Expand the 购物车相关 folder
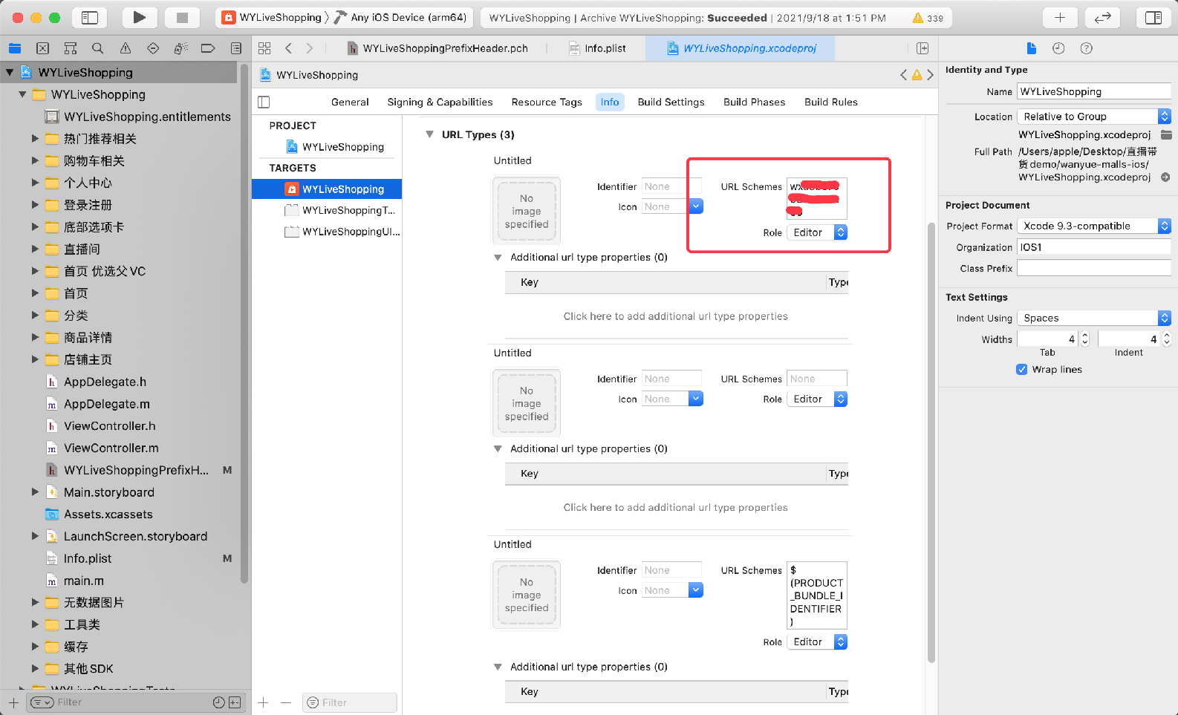Viewport: 1178px width, 715px height. 35,160
